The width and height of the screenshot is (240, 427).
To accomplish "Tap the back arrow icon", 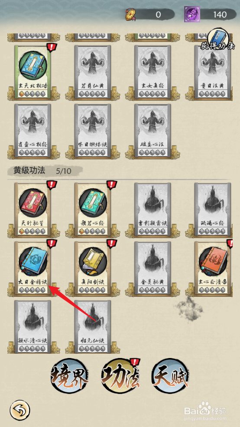I will [x=19, y=409].
